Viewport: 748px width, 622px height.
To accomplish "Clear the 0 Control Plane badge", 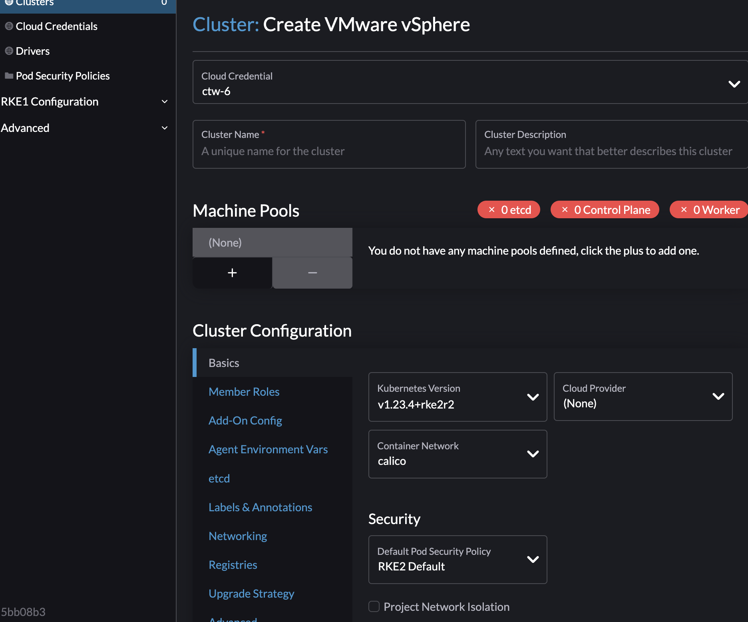I will point(565,209).
